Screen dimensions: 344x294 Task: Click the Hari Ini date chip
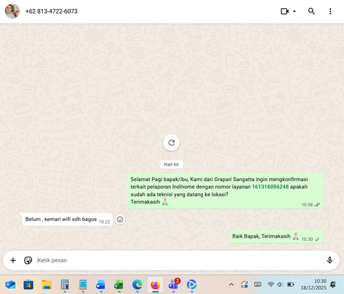171,165
